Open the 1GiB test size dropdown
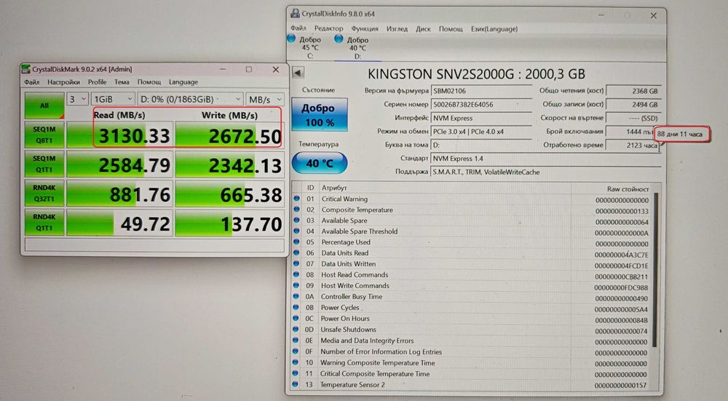The image size is (728, 401). 113,99
